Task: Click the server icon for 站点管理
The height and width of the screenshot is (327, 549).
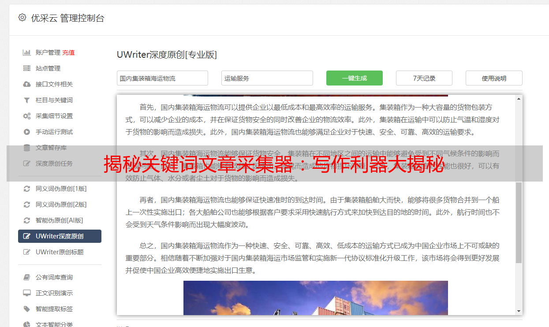Action: click(27, 68)
